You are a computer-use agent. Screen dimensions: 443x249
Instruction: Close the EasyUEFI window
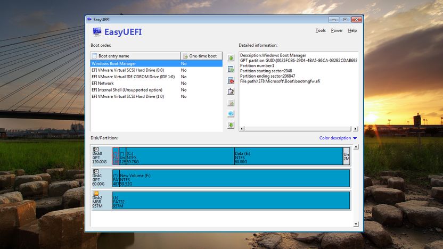pyautogui.click(x=357, y=20)
